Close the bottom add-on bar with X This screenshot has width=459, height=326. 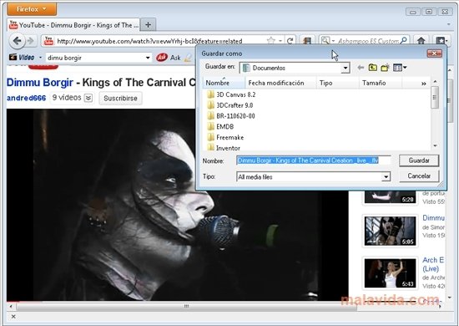[x=13, y=317]
